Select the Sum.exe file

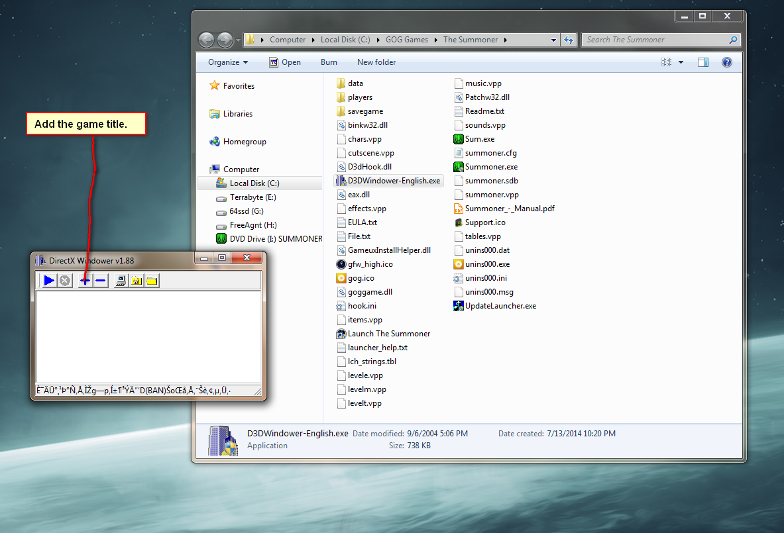(x=474, y=139)
